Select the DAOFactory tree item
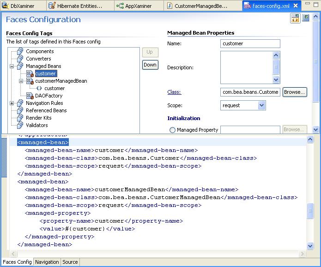Image resolution: width=321 pixels, height=267 pixels. (48, 96)
